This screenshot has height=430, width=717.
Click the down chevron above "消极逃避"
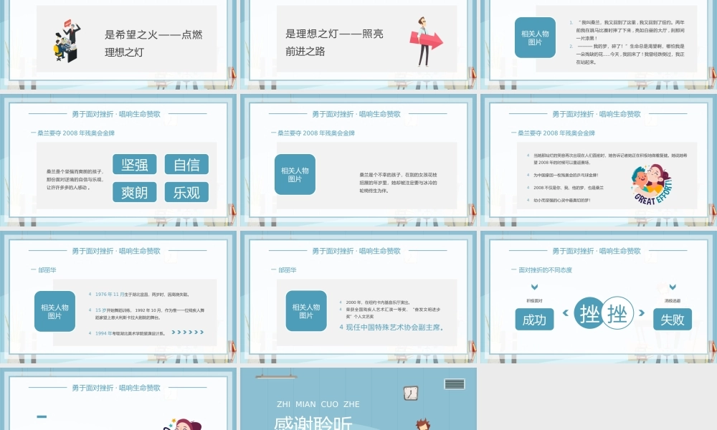point(673,287)
